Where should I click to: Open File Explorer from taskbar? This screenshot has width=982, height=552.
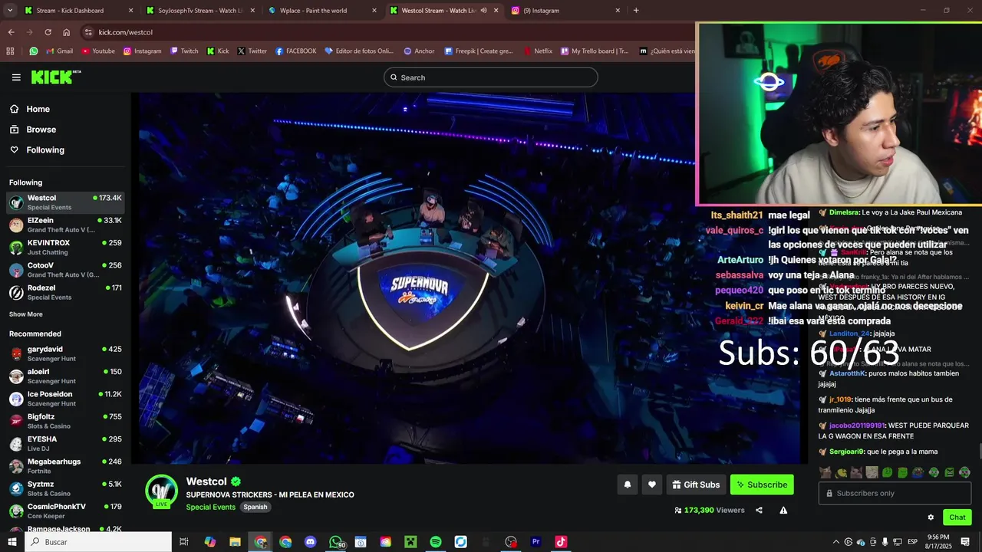coord(235,542)
